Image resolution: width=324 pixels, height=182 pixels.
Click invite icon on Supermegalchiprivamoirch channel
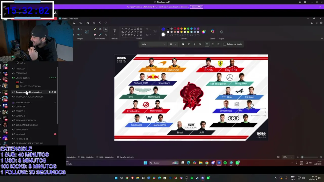coord(52,92)
